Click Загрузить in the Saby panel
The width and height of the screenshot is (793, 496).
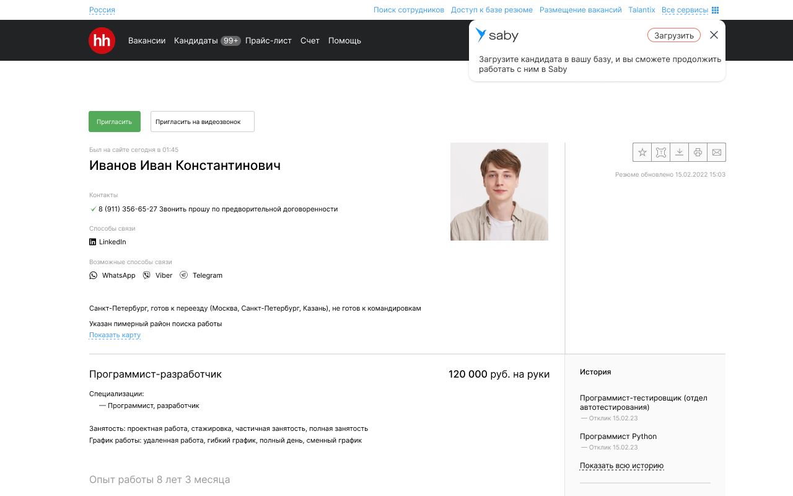(x=674, y=35)
